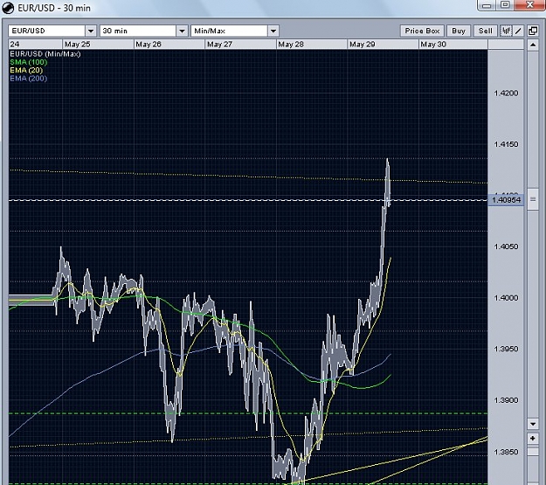Click the current price label 1.40954

tap(506, 200)
